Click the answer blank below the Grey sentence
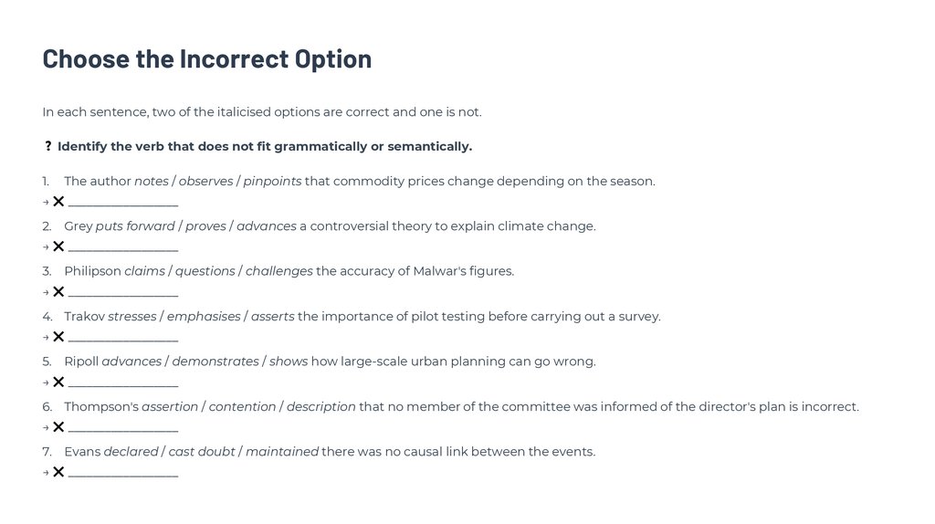This screenshot has width=935, height=524. point(123,248)
